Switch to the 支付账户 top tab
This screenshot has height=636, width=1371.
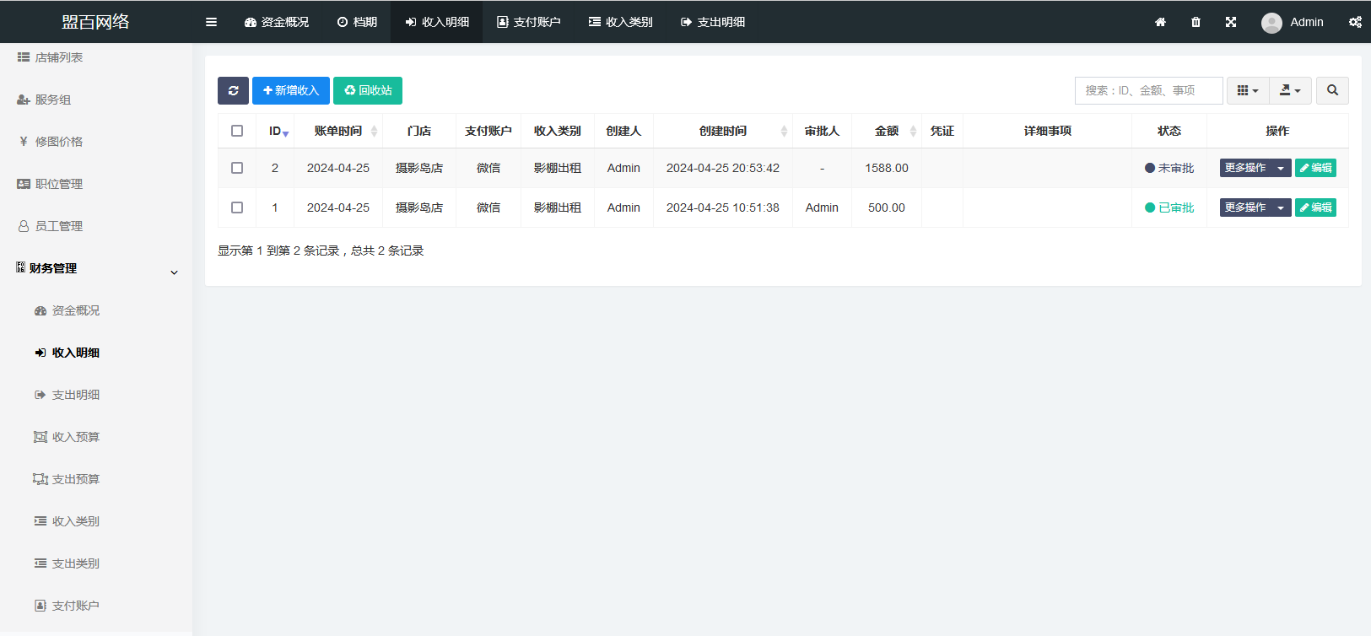(529, 22)
